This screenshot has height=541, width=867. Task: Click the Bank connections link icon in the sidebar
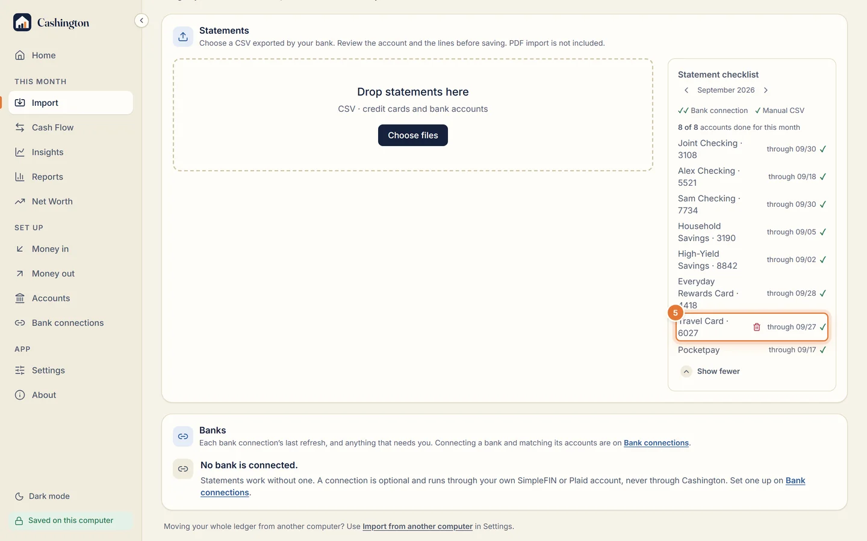(x=20, y=323)
